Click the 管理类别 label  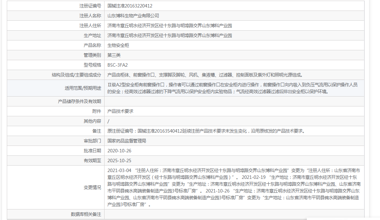pos(92,55)
